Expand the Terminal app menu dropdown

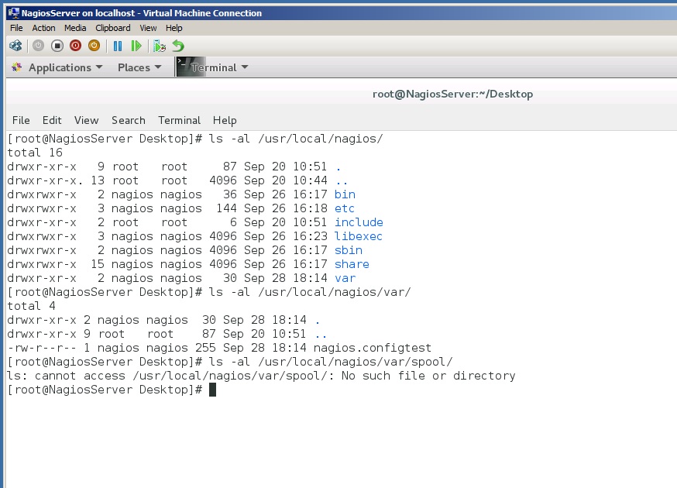coord(220,67)
